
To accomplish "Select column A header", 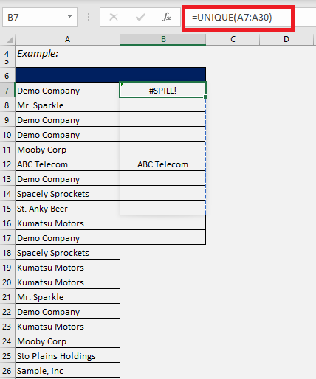I will click(x=67, y=39).
